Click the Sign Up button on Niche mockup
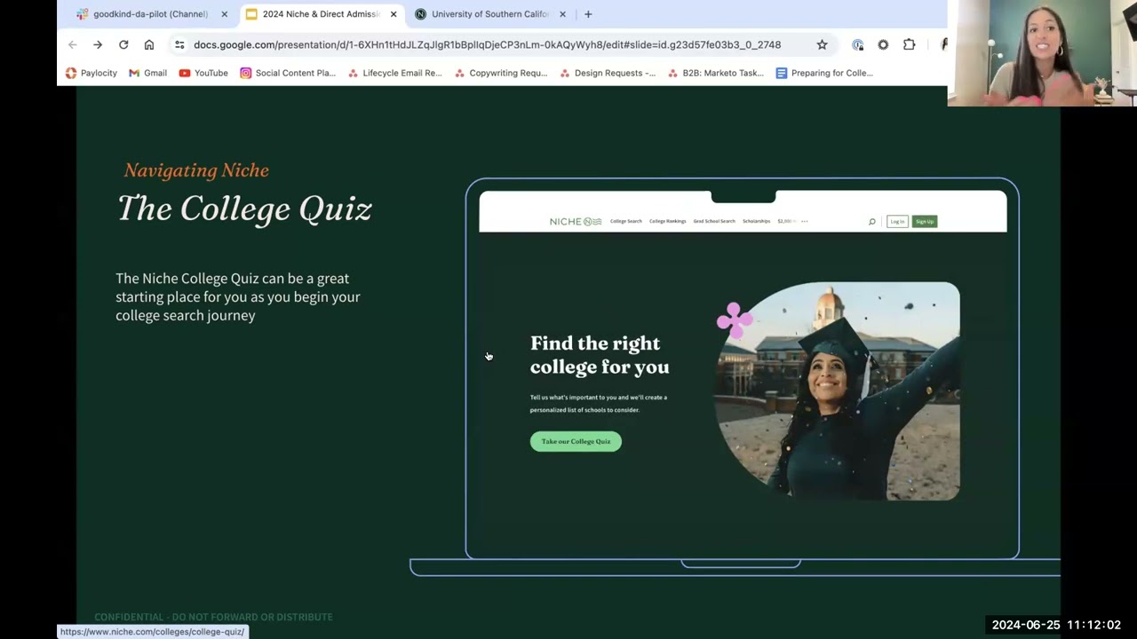Viewport: 1137px width, 639px height. pyautogui.click(x=925, y=221)
